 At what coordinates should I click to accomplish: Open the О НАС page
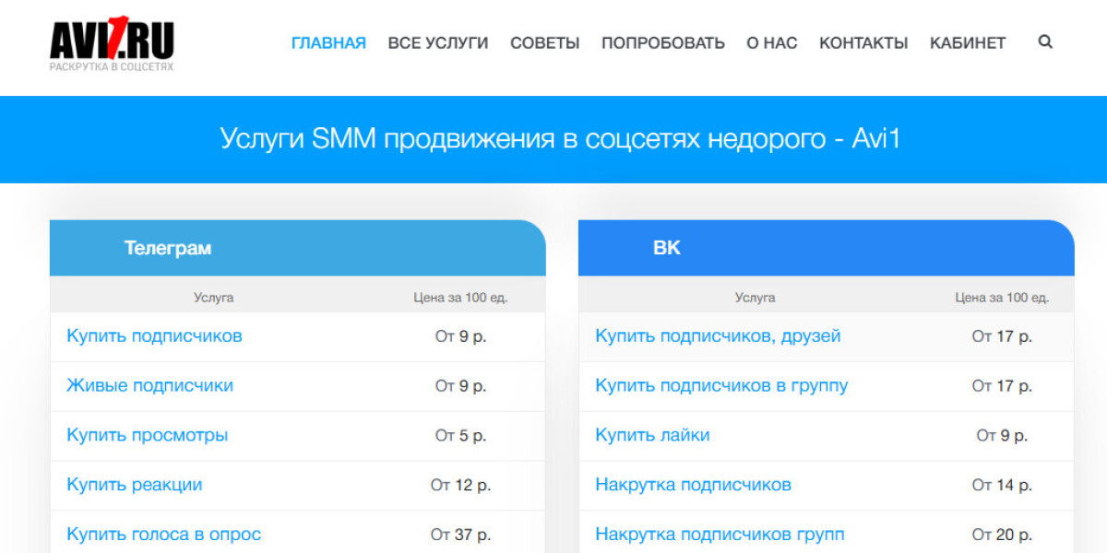pyautogui.click(x=771, y=42)
